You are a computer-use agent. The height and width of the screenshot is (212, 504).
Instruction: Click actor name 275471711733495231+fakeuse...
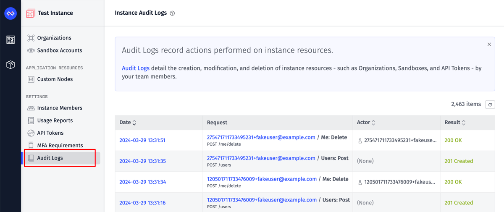pos(400,140)
